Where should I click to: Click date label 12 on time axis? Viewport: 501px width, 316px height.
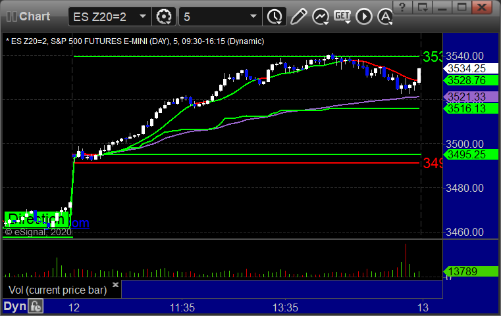(x=74, y=307)
